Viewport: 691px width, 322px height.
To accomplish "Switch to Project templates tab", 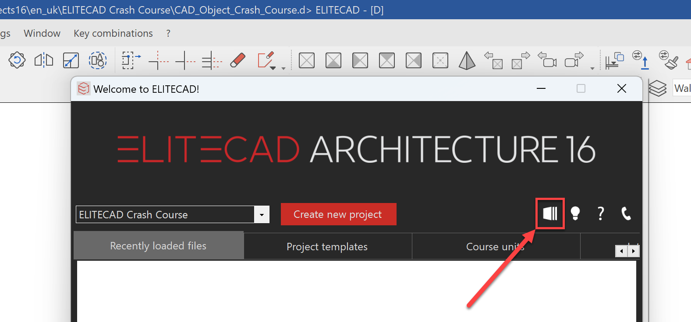I will pyautogui.click(x=327, y=247).
